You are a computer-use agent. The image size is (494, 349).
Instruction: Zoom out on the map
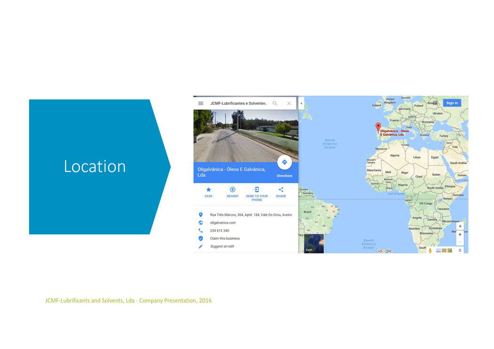click(x=460, y=242)
